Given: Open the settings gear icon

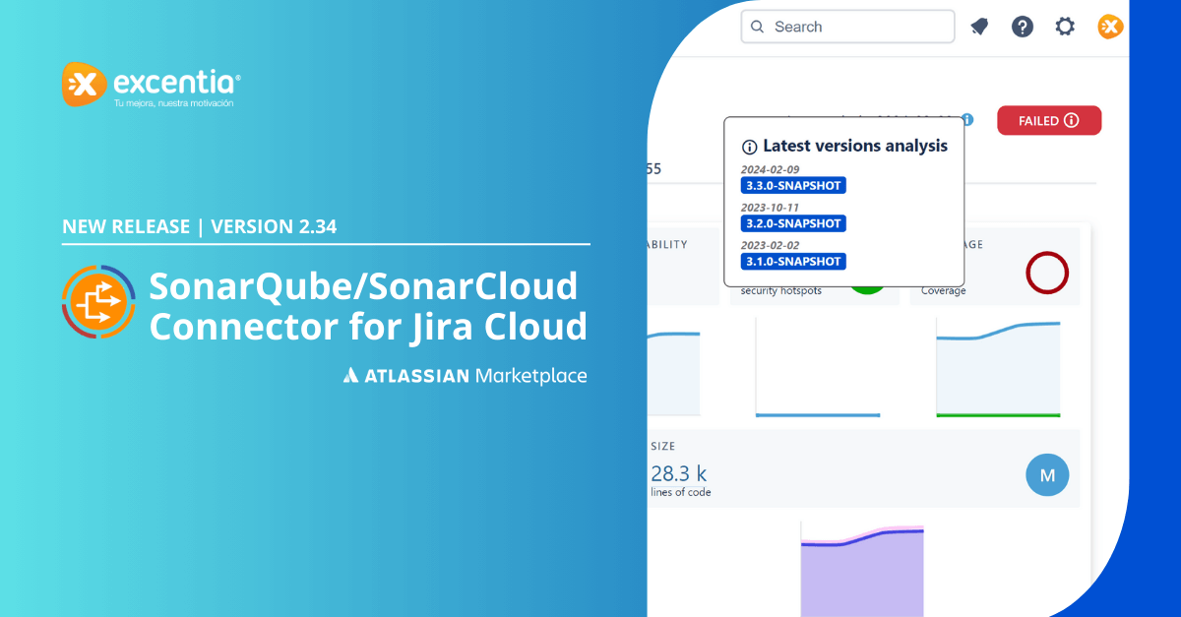Looking at the screenshot, I should click(1065, 27).
